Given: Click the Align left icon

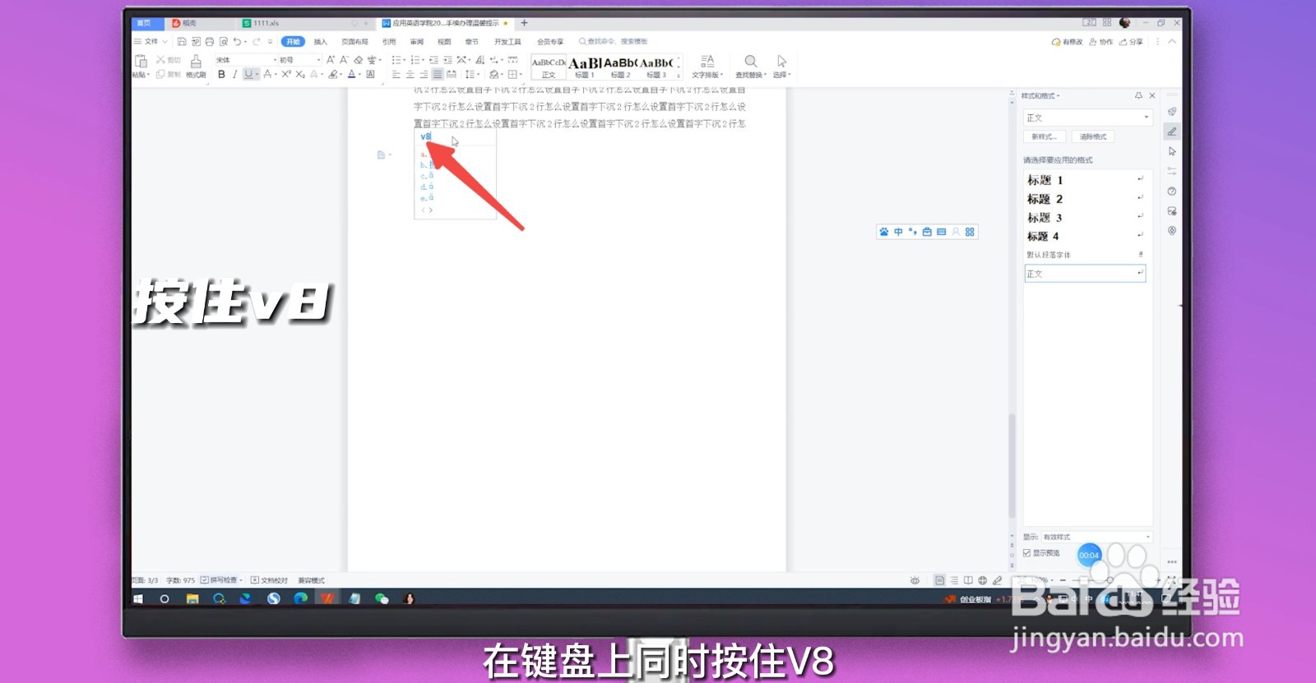Looking at the screenshot, I should click(396, 74).
